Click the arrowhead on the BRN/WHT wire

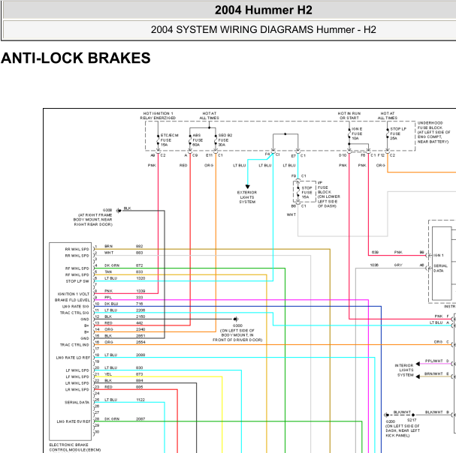[418, 376]
